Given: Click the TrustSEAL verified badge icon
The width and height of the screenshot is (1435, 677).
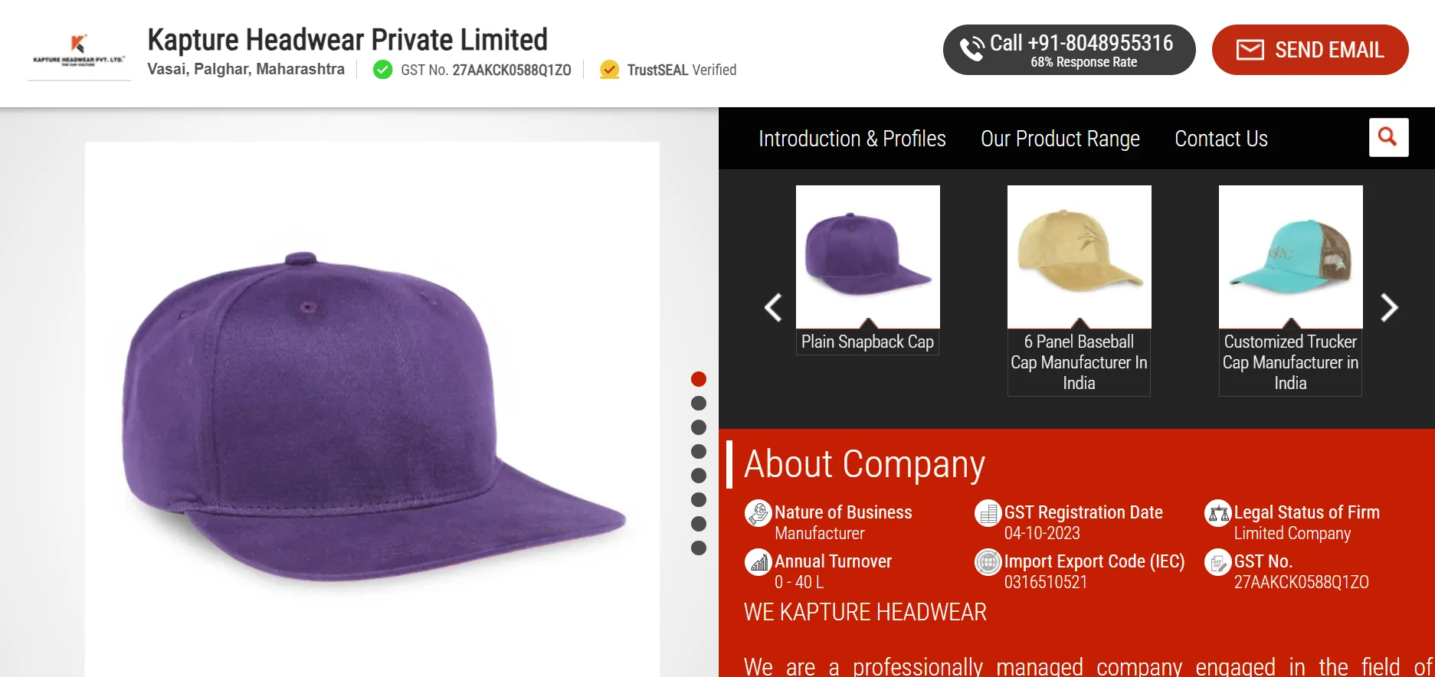Looking at the screenshot, I should click(x=608, y=69).
